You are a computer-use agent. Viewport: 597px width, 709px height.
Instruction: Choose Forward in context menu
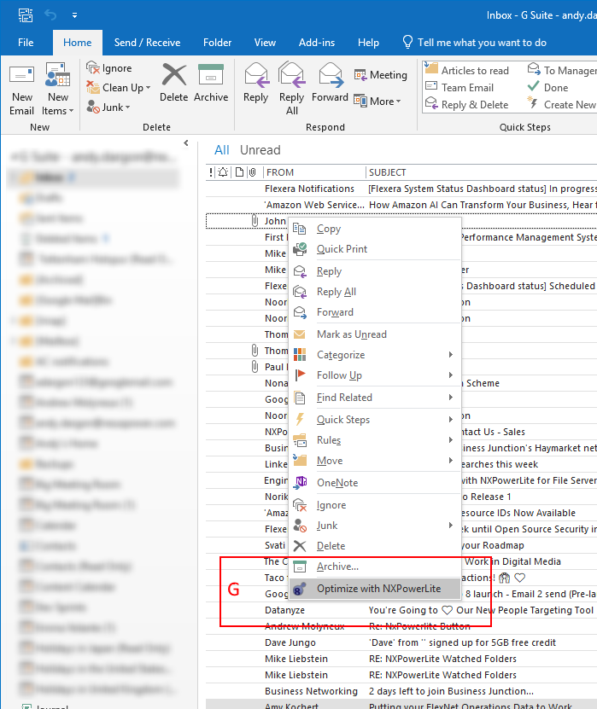[x=375, y=312]
